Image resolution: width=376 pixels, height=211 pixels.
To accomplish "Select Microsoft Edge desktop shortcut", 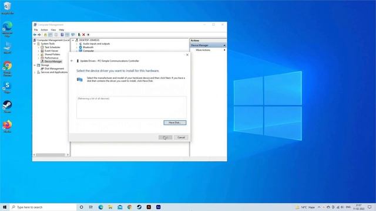I will pos(7,29).
